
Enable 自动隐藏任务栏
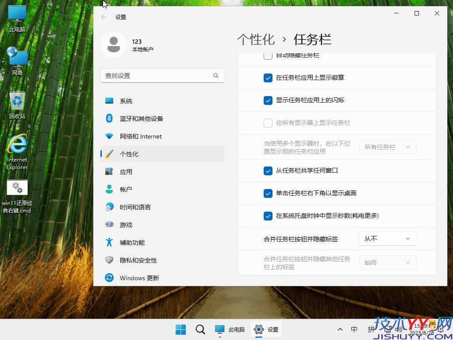(268, 55)
